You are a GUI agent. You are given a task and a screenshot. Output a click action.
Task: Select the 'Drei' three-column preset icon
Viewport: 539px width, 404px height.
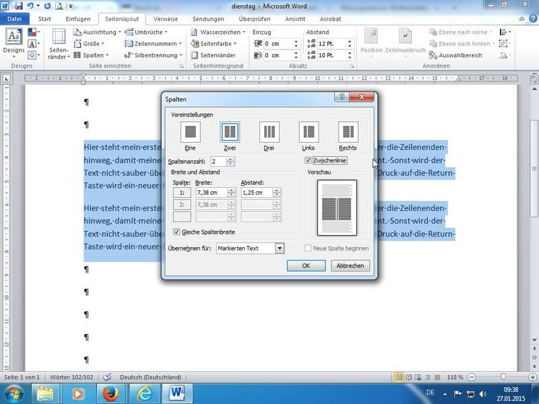pos(269,132)
